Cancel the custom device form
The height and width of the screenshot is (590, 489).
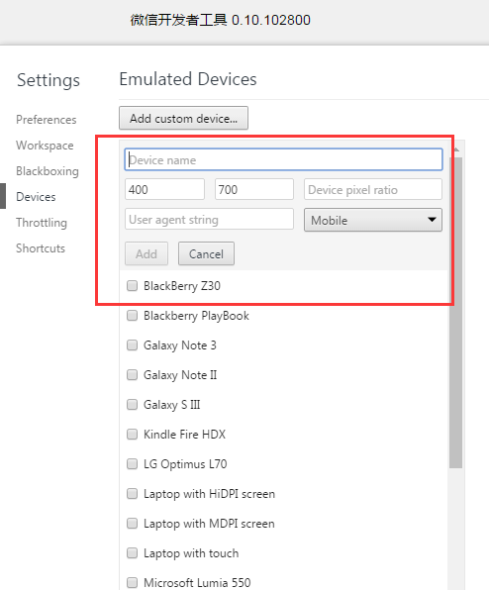[x=206, y=253]
